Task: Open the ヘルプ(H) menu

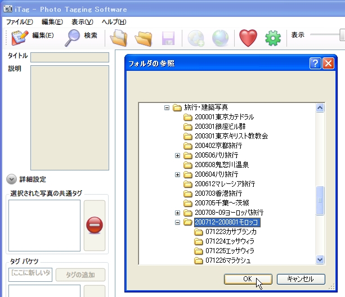Action: 114,22
